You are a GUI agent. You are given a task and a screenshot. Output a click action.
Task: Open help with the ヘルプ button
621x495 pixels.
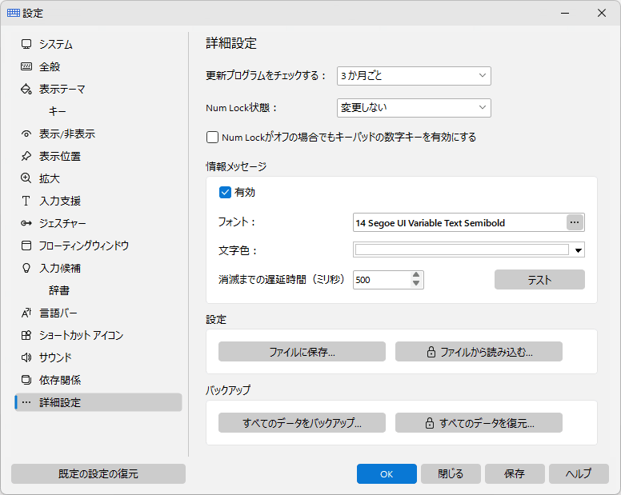click(x=579, y=473)
